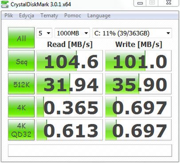The width and height of the screenshot is (180, 163).
Task: Open the Plik menu
Action: pyautogui.click(x=8, y=16)
